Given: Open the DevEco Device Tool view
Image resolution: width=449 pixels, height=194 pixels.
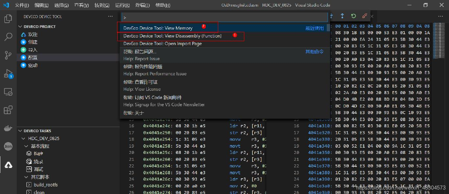Looking at the screenshot, I should coord(8,165).
